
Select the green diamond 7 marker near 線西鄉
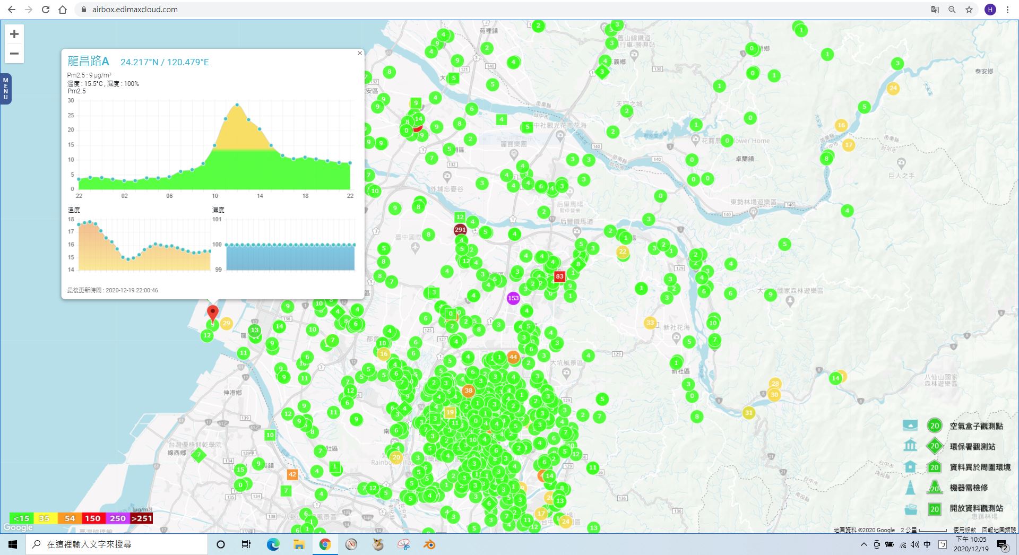pyautogui.click(x=198, y=455)
